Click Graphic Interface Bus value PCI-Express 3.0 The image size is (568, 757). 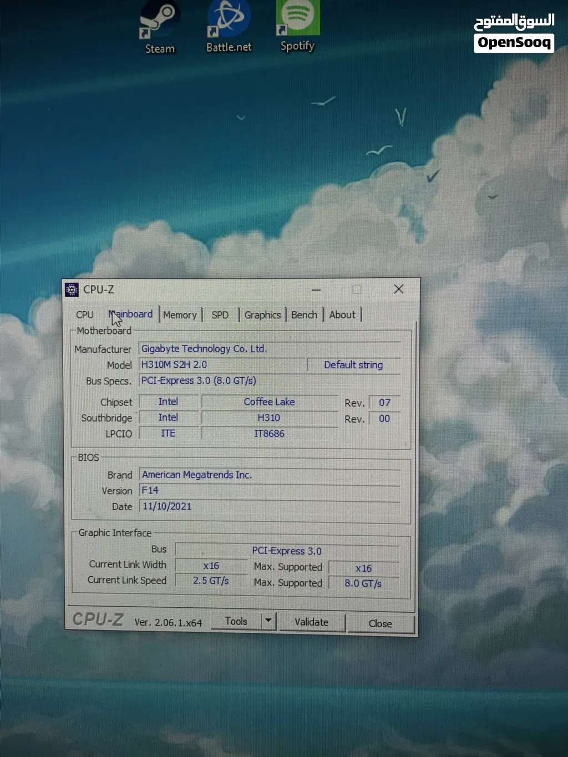coord(287,551)
